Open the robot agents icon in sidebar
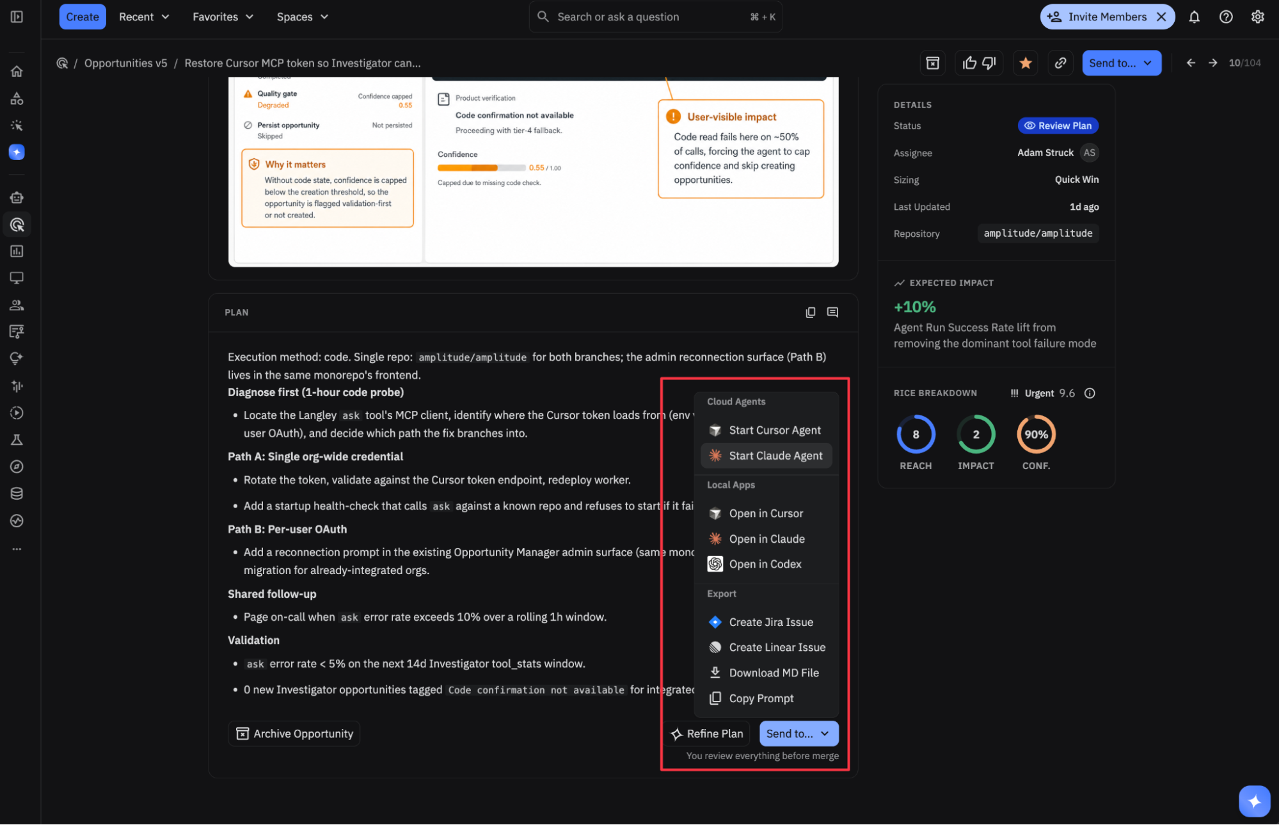The width and height of the screenshot is (1279, 825). (17, 198)
